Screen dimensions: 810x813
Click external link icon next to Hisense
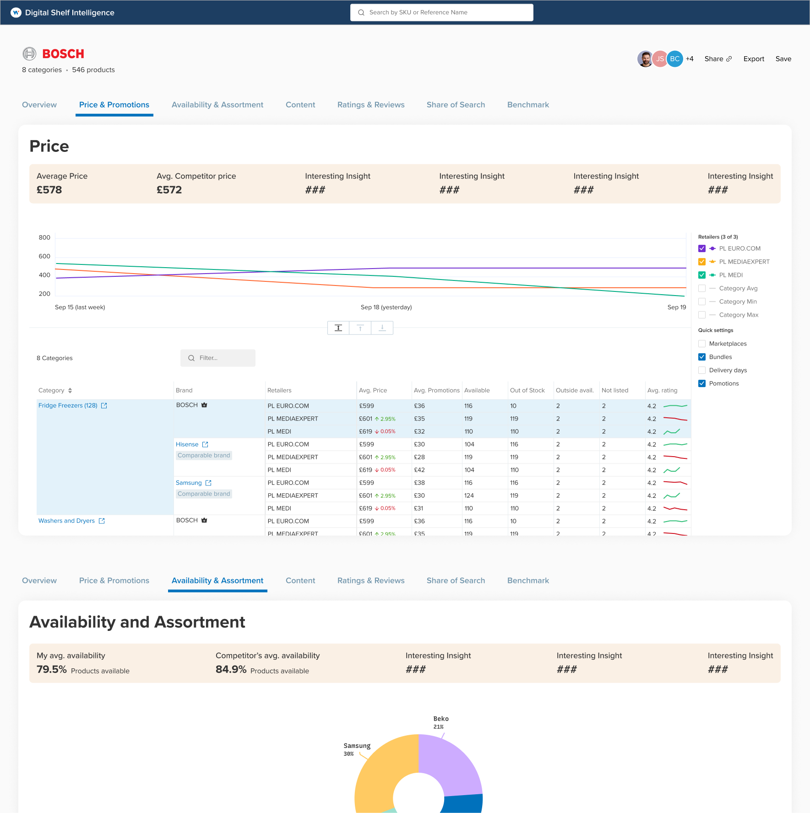[205, 444]
